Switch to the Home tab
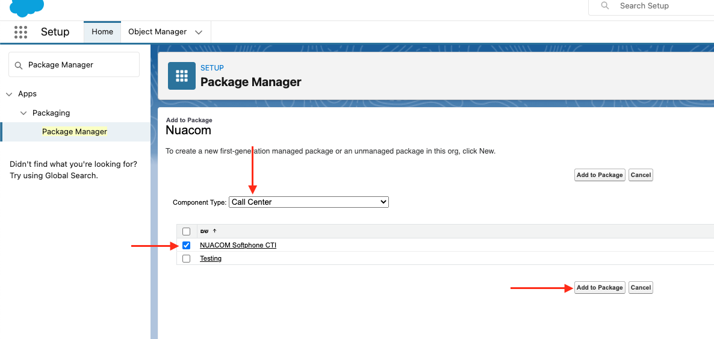Image resolution: width=714 pixels, height=339 pixels. (102, 32)
